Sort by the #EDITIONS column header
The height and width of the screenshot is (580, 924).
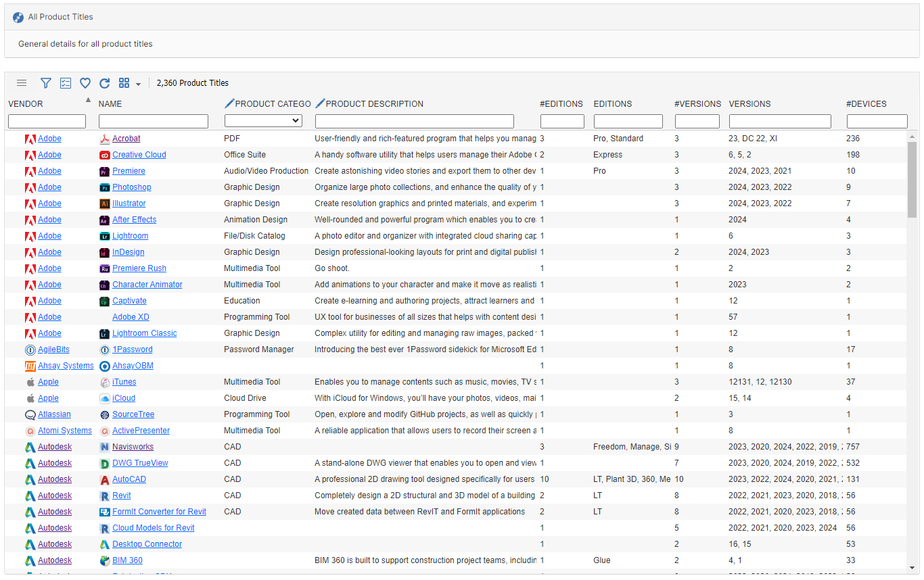(561, 104)
